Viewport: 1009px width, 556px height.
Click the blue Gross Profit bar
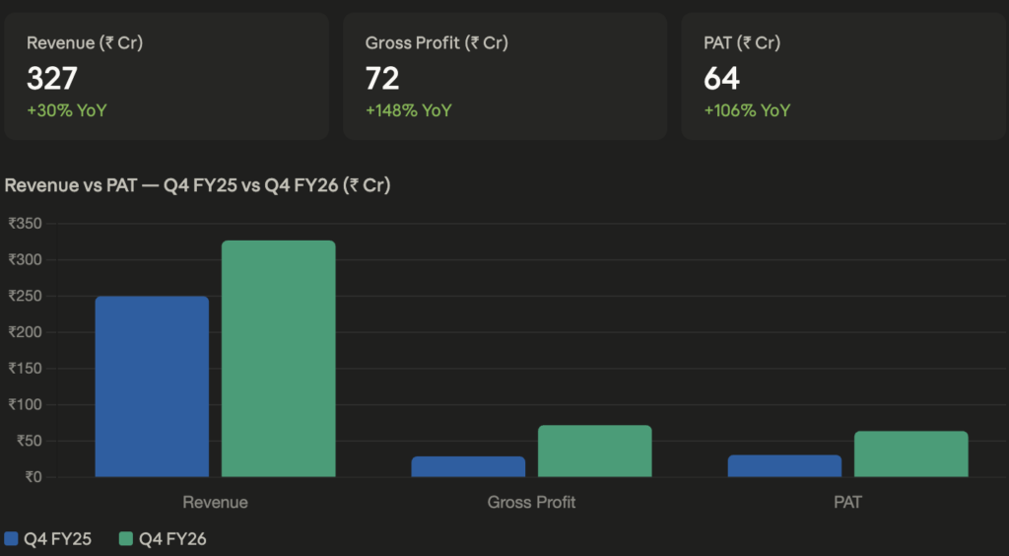(x=468, y=466)
